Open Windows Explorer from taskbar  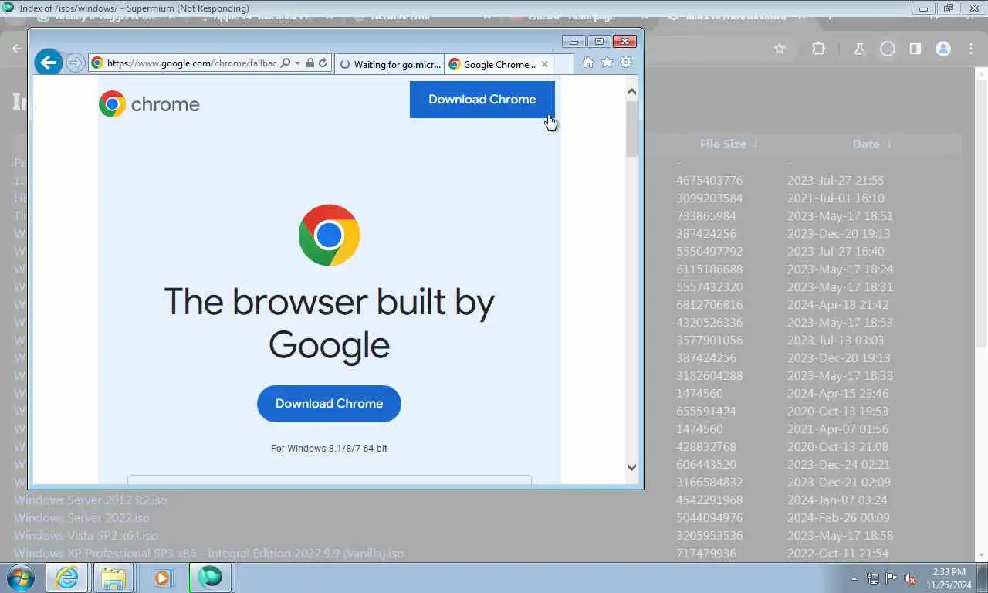tap(113, 578)
